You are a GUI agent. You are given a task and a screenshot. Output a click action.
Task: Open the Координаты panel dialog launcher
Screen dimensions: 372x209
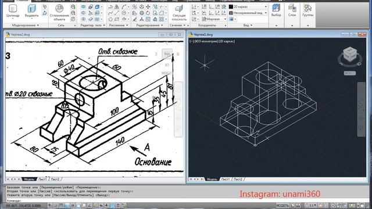click(226, 26)
